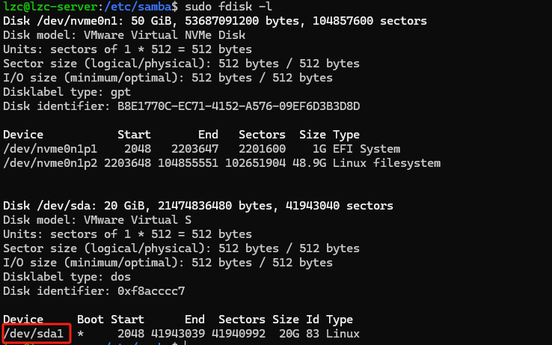552x345 pixels.
Task: Click the 'EFI System' partition type
Action: coord(367,149)
